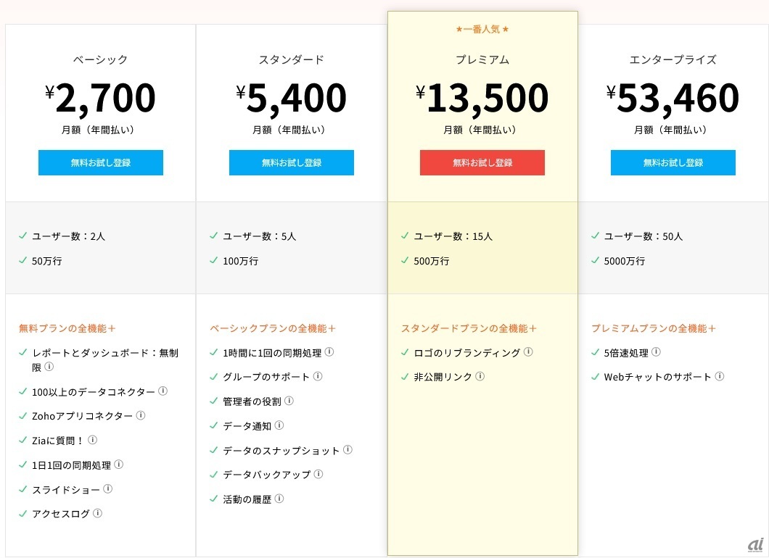The image size is (769, 558).
Task: Click the ベーシックプランの全機能＋ heading link
Action: (274, 328)
